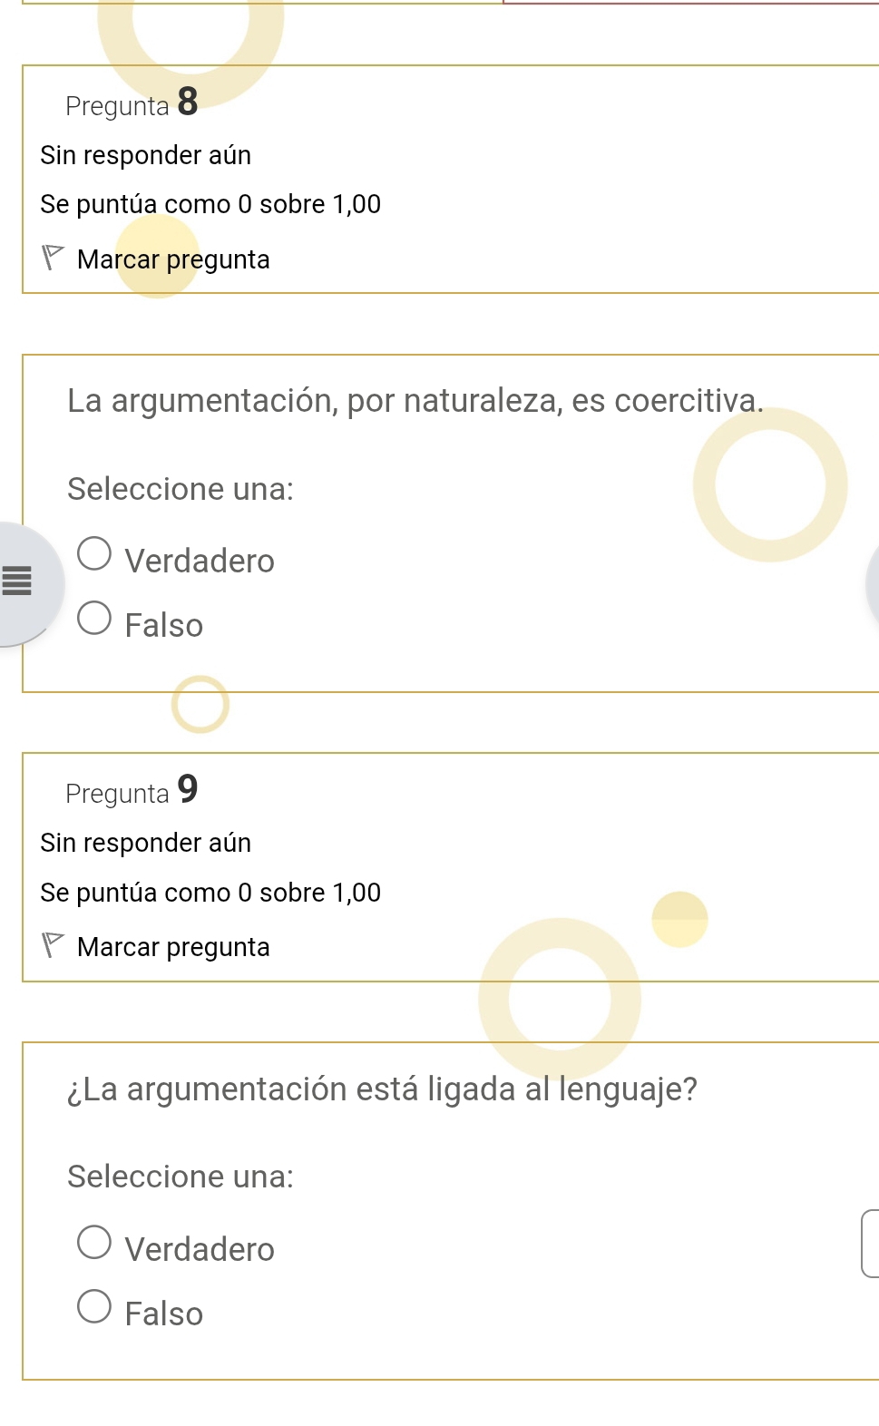This screenshot has height=1426, width=879.
Task: Click the Marcar pregunta link under Pregunta 8
Action: pyautogui.click(x=173, y=260)
